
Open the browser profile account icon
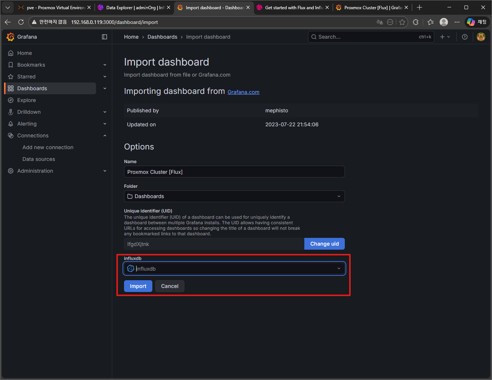(x=444, y=22)
